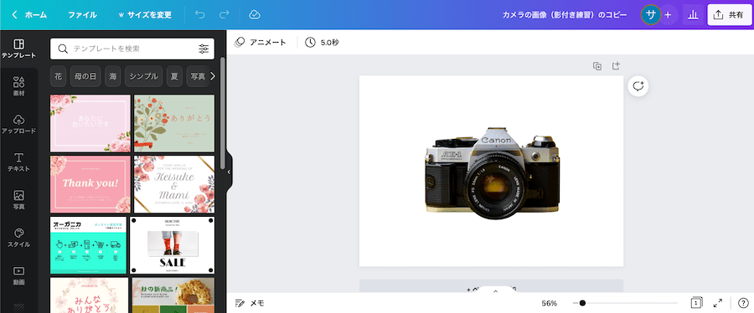Select the シンプル category chip

point(144,76)
